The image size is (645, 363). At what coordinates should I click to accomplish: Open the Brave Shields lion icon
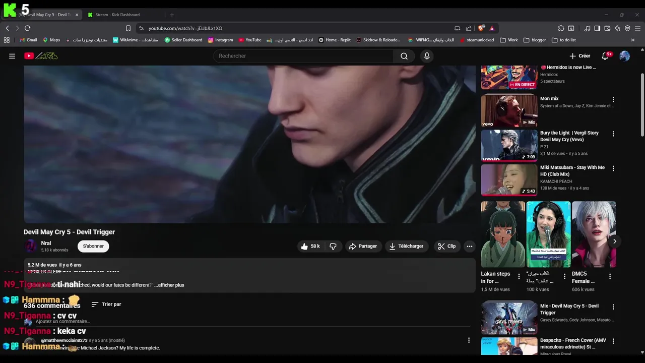coord(481,28)
